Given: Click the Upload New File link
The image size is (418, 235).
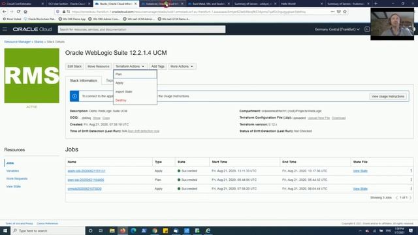Looking at the screenshot, I should point(319,117).
